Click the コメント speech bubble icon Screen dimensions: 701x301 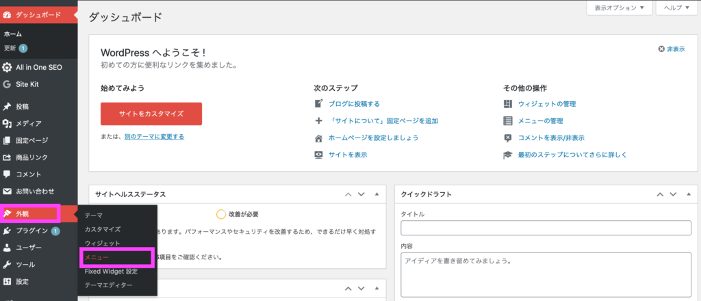(7, 174)
